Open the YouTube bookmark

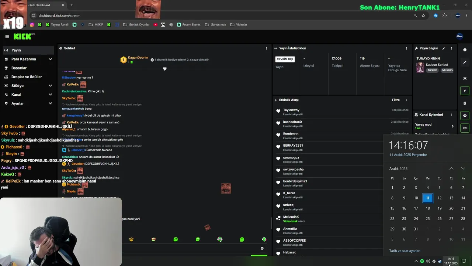pos(155,25)
